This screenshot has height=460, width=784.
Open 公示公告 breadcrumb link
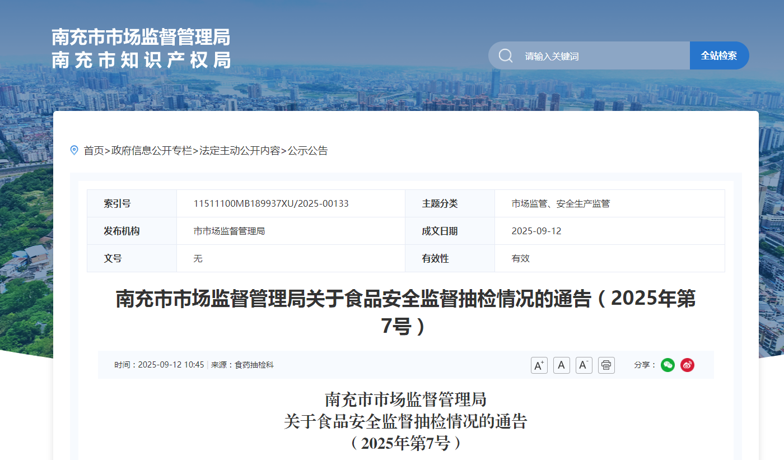(x=307, y=150)
